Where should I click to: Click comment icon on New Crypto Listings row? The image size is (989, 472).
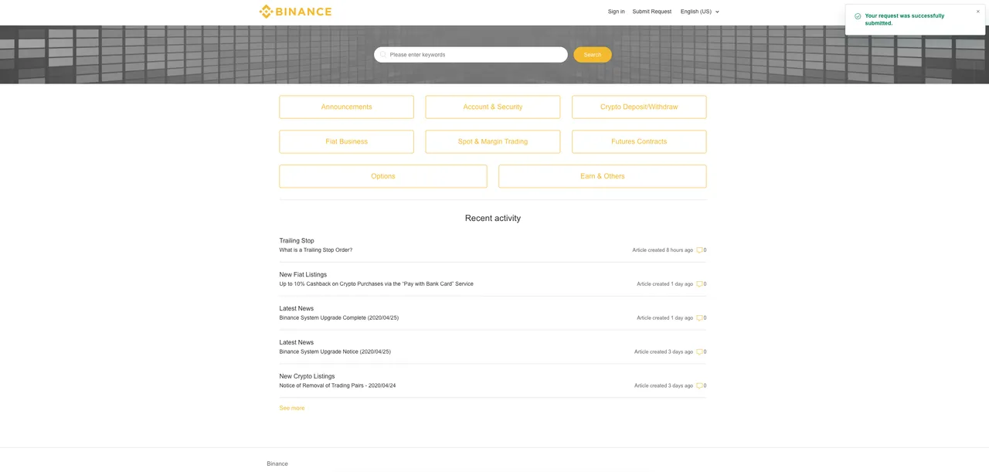pos(700,386)
